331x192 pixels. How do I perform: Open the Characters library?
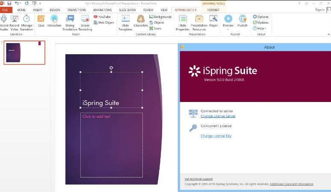click(x=141, y=21)
